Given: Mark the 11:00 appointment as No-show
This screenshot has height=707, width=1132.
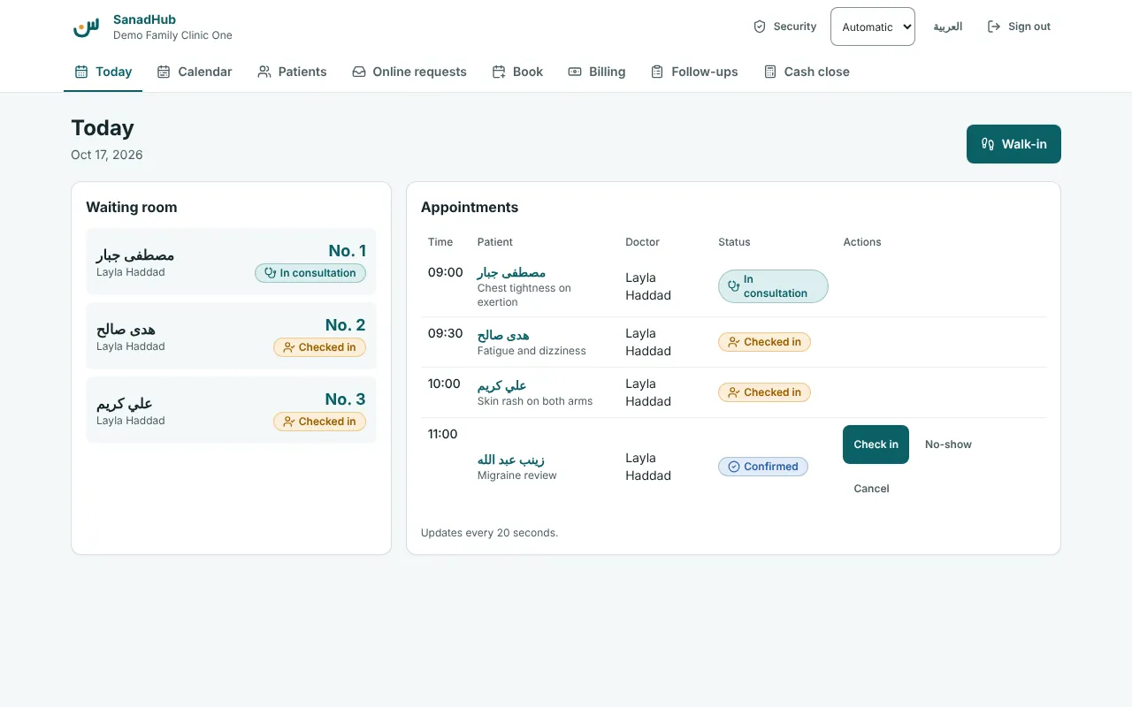Looking at the screenshot, I should 948,445.
